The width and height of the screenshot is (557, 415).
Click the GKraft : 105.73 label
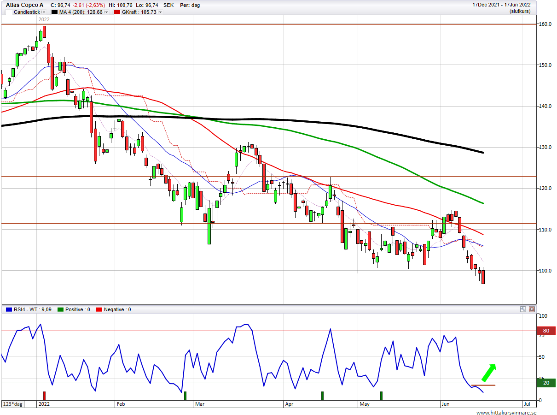coord(139,12)
